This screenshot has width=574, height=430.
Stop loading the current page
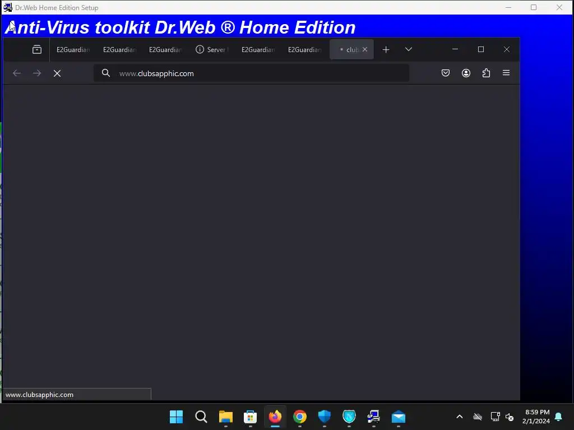tap(57, 73)
